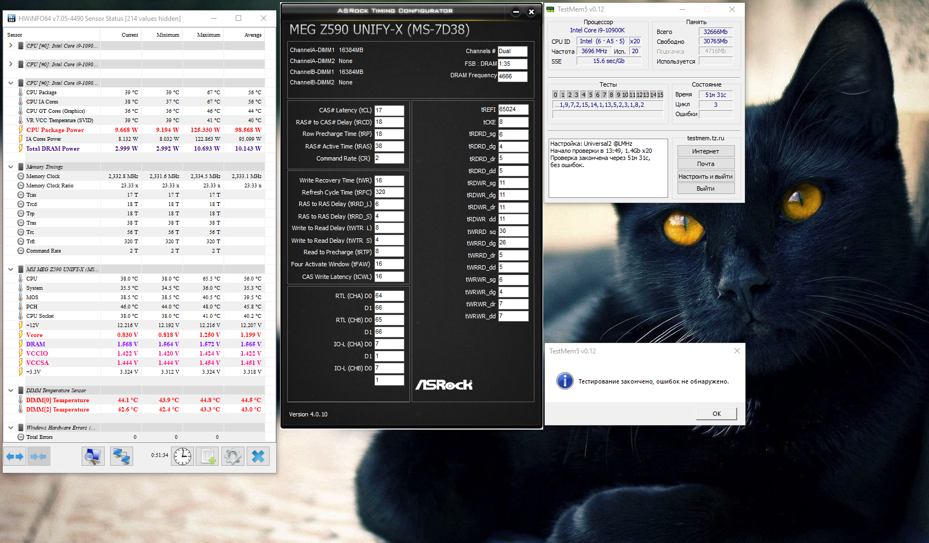
Task: Click OK in the TestMem5 completion dialog
Action: pos(716,414)
